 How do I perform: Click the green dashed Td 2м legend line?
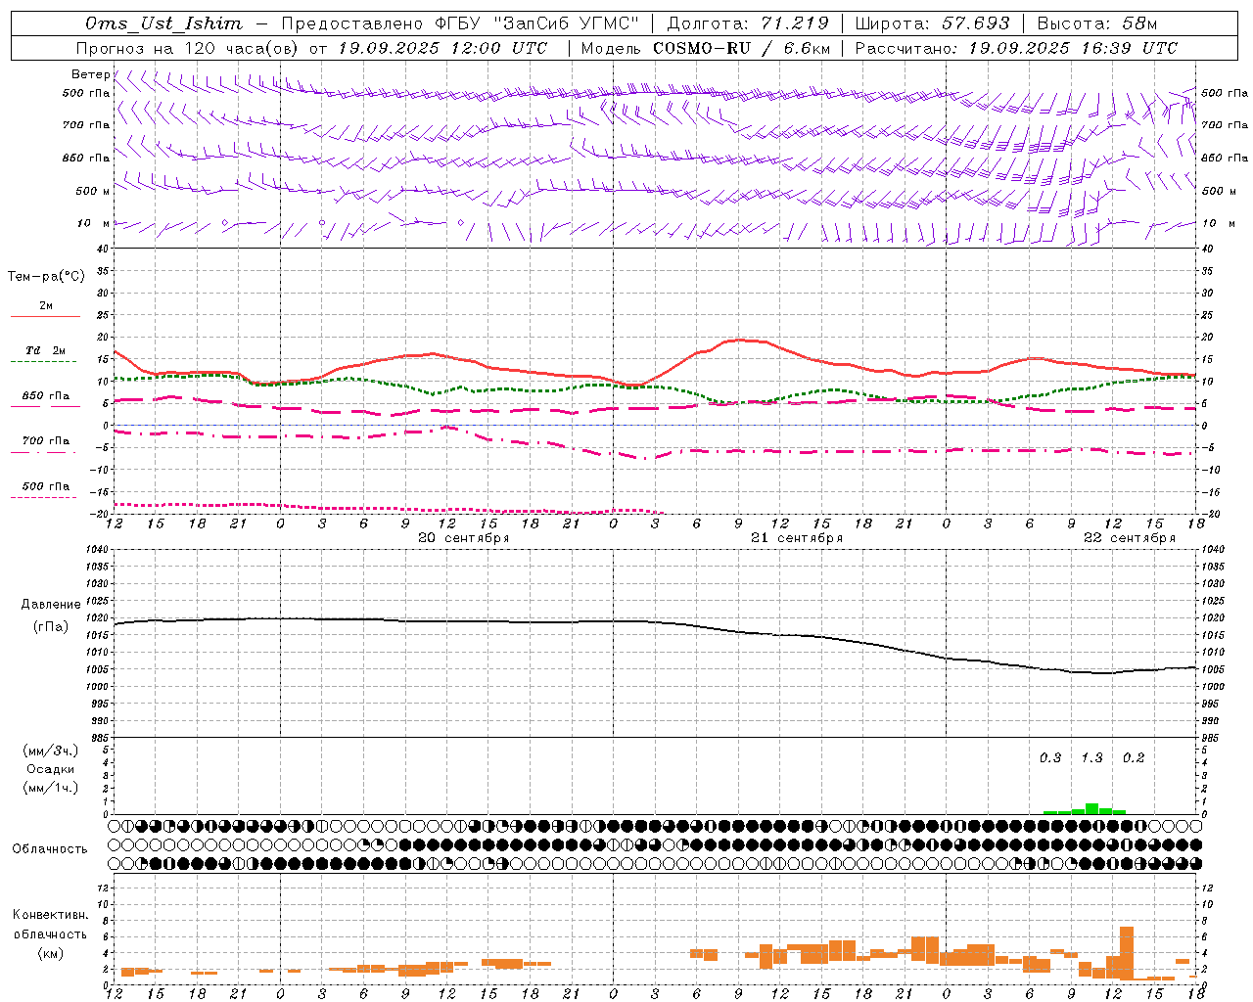tap(44, 362)
